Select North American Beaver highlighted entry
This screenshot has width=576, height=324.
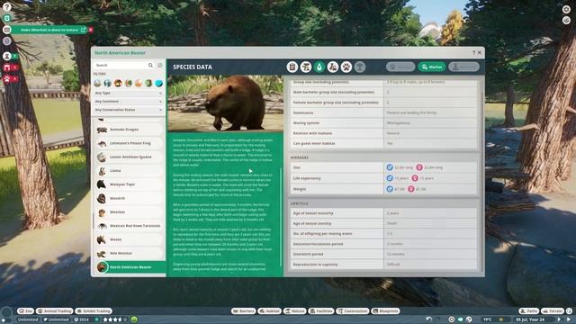click(x=130, y=267)
